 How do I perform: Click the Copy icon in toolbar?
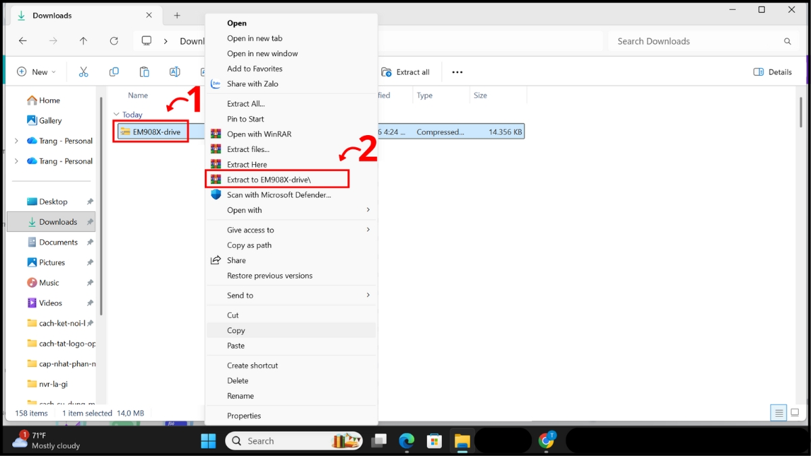tap(114, 72)
